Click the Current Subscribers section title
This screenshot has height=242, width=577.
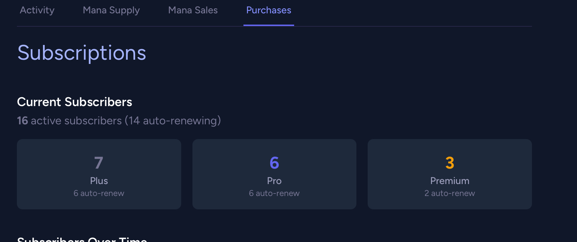(x=75, y=102)
